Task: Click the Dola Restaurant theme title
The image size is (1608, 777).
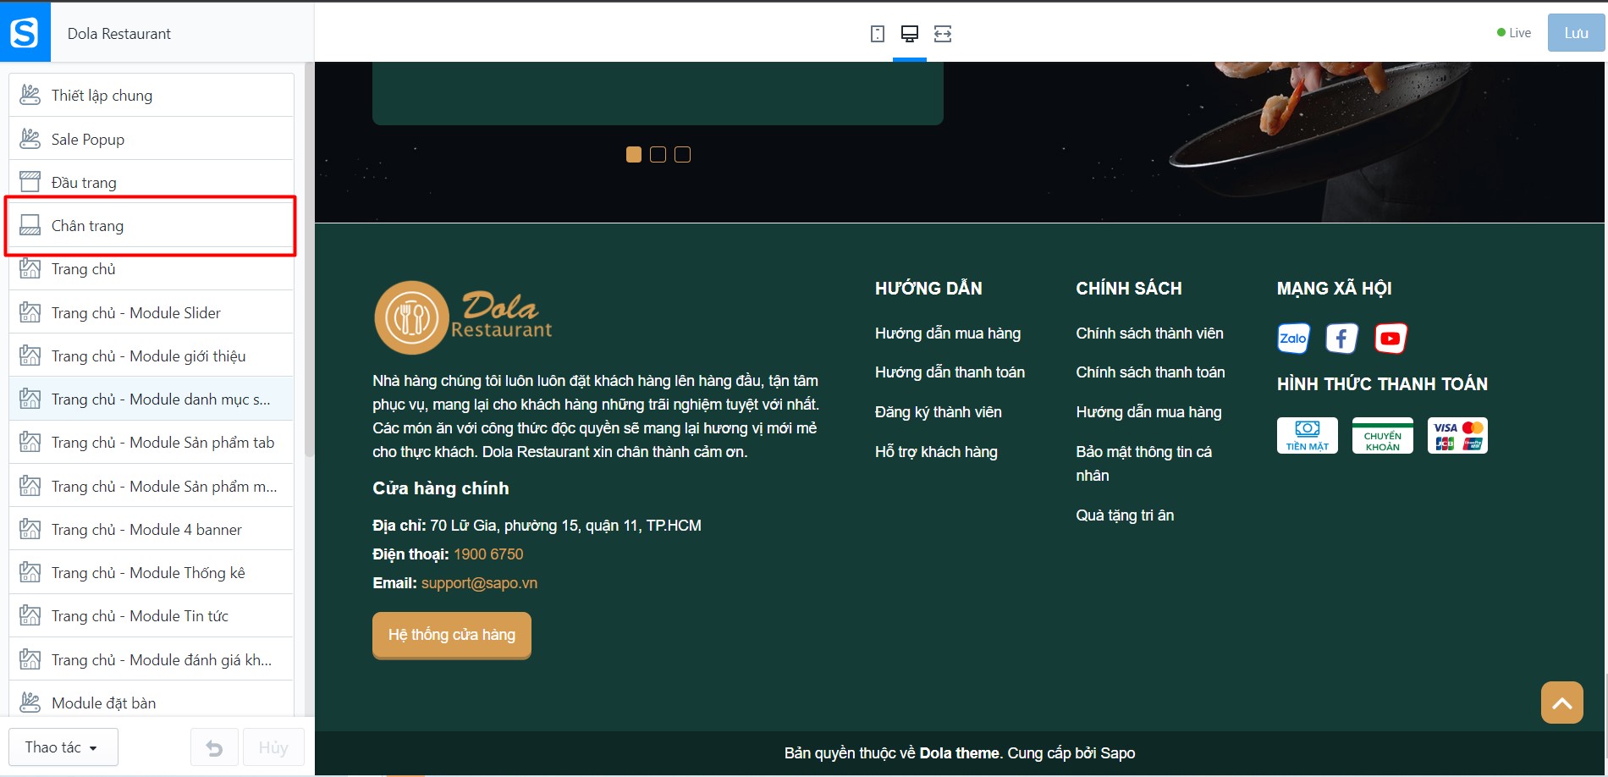Action: [119, 34]
